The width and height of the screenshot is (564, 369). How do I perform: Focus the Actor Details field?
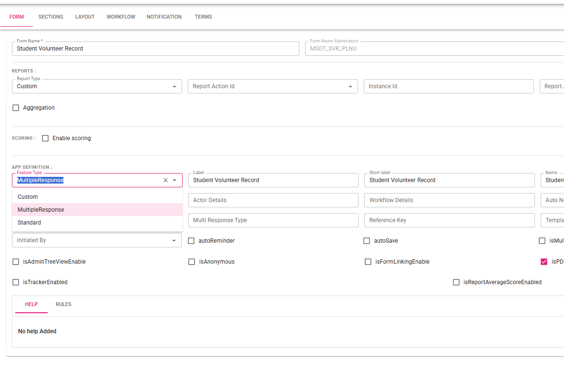coord(273,200)
